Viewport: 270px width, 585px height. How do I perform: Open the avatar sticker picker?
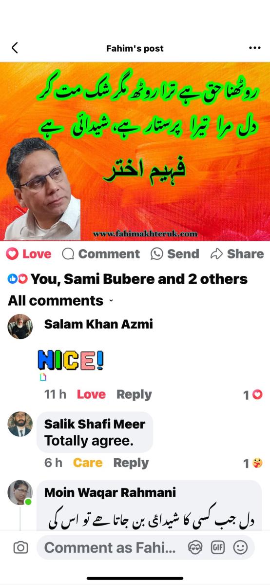tap(194, 547)
